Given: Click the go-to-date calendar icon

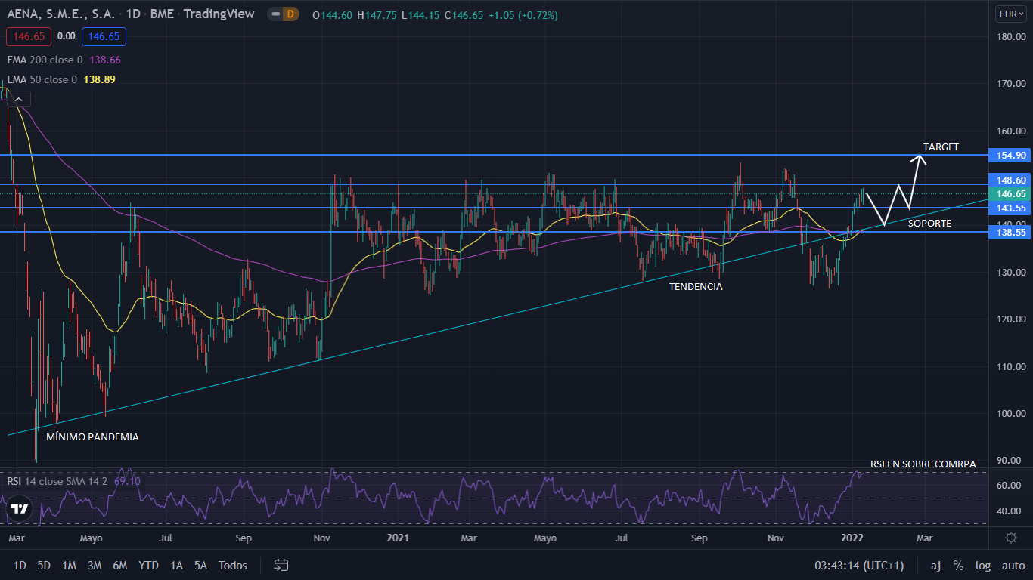Looking at the screenshot, I should click(x=281, y=565).
